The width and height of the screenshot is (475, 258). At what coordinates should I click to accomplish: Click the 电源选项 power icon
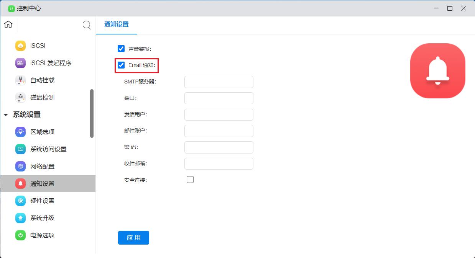(20, 235)
